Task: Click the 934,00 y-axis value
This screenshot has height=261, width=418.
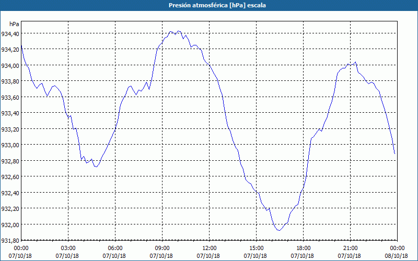Action: point(10,66)
